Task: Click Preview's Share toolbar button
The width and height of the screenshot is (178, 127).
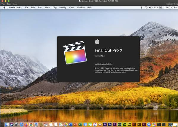Action: [15, 4]
